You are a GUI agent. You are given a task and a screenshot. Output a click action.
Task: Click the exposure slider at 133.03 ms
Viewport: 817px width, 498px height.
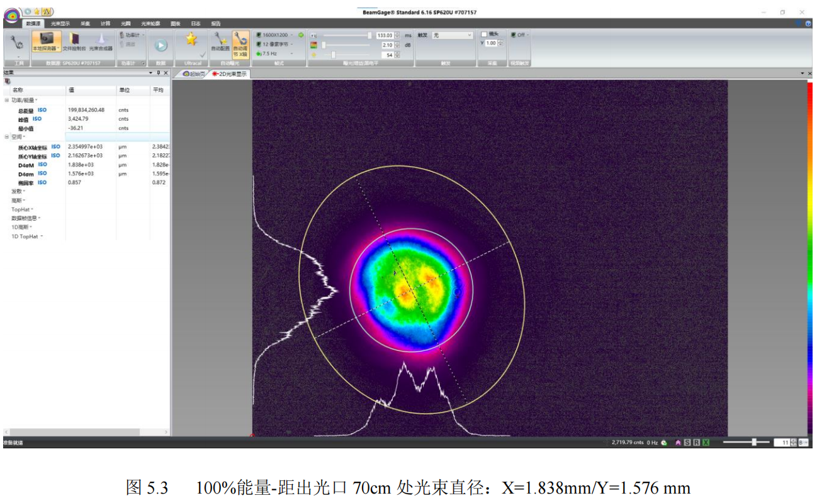click(x=369, y=35)
